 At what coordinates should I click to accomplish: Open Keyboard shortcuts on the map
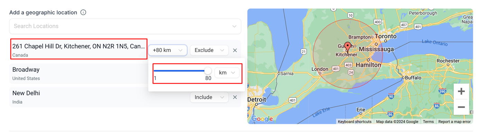(x=355, y=121)
